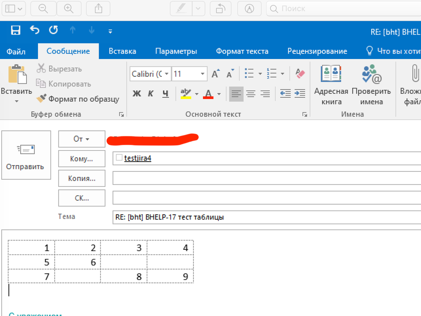Toggle align text right
Screen dimensions: 421x316
265,94
